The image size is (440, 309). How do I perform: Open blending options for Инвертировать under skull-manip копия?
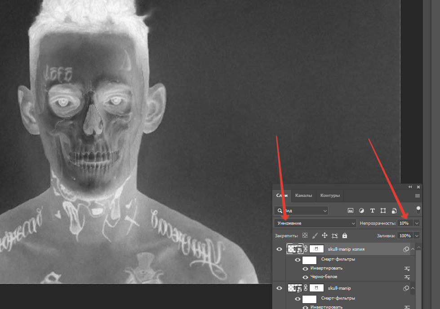coord(407,269)
